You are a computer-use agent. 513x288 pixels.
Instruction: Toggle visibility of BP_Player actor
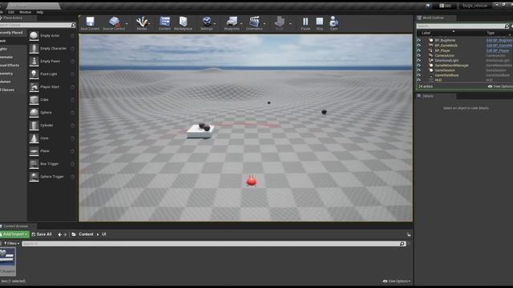(x=418, y=50)
